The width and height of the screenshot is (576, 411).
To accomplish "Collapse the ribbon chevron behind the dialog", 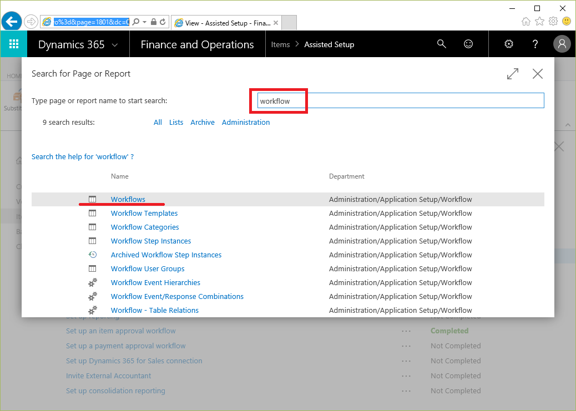I will click(x=568, y=125).
